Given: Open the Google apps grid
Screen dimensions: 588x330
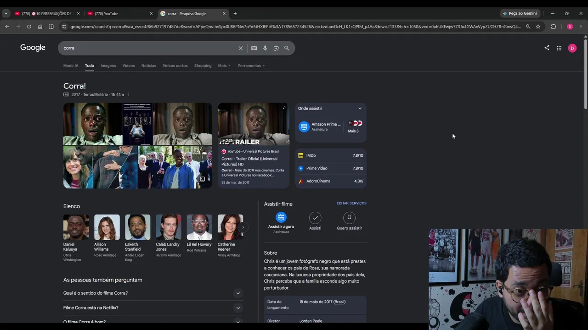Looking at the screenshot, I should point(559,48).
